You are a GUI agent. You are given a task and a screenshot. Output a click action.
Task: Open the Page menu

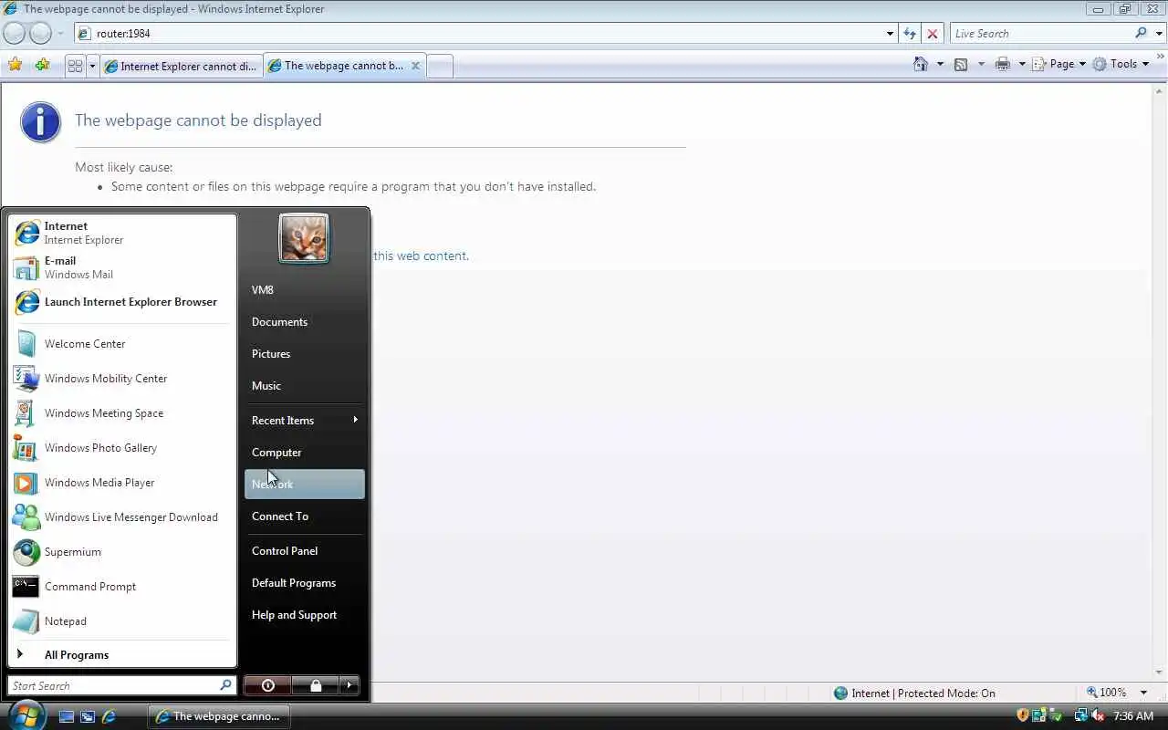[x=1058, y=64]
